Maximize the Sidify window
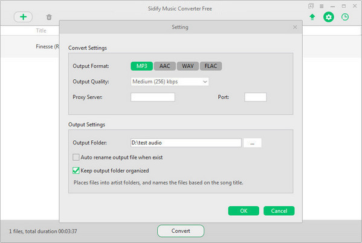 point(344,6)
